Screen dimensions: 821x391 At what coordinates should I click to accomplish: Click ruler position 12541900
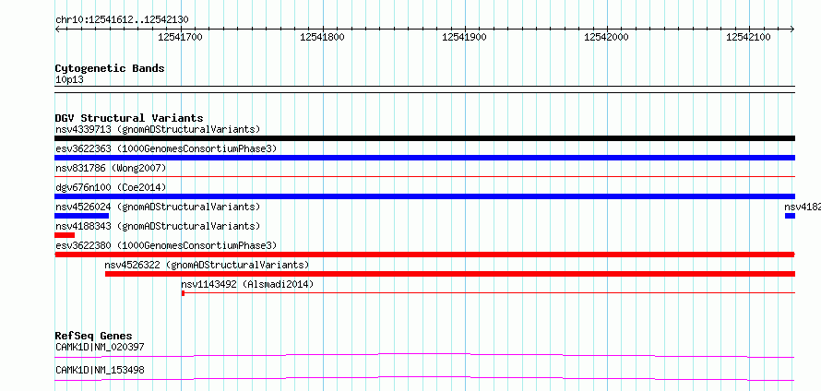tap(464, 37)
